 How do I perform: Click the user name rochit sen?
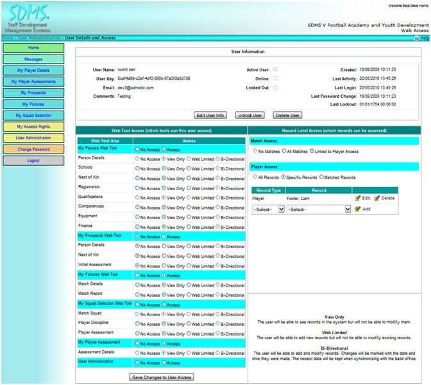[x=126, y=69]
